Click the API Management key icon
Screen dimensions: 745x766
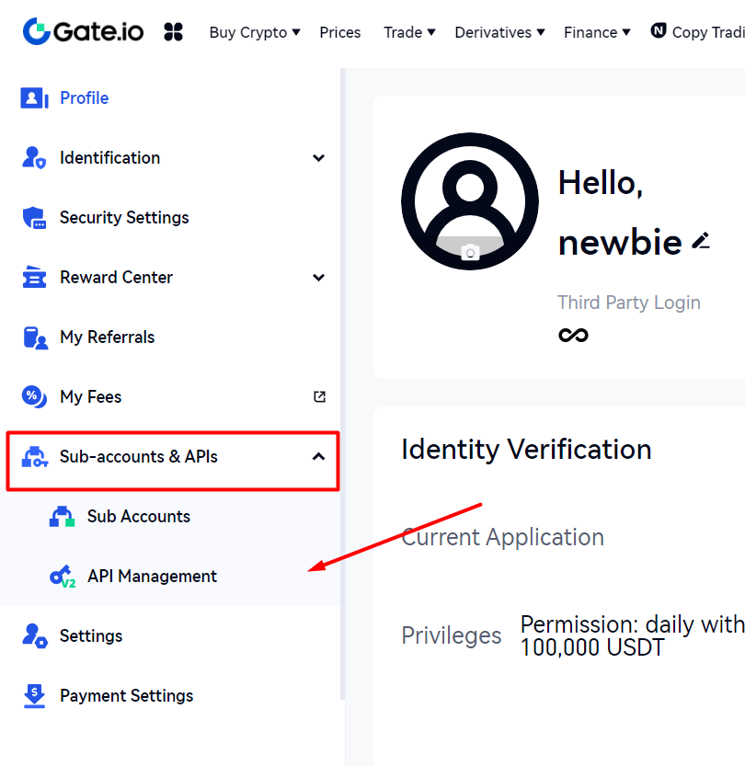coord(62,577)
